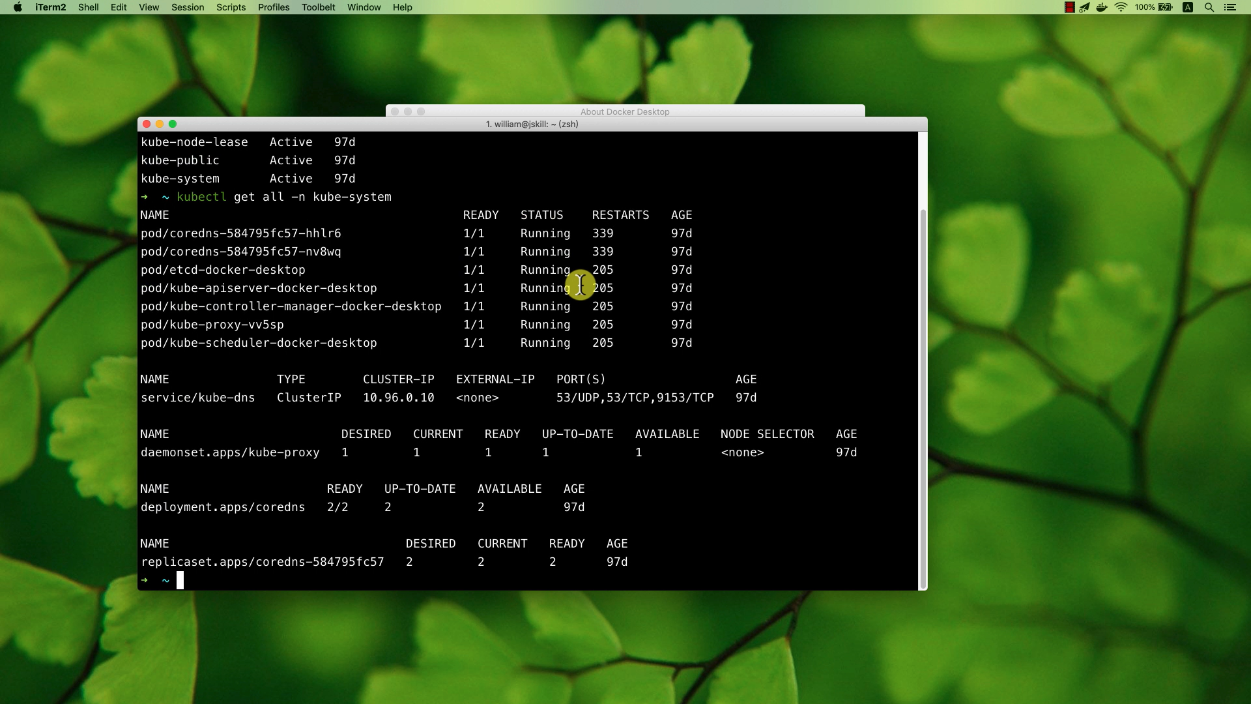Click the NODE SELECTOR column header
Image resolution: width=1251 pixels, height=704 pixels.
[767, 434]
